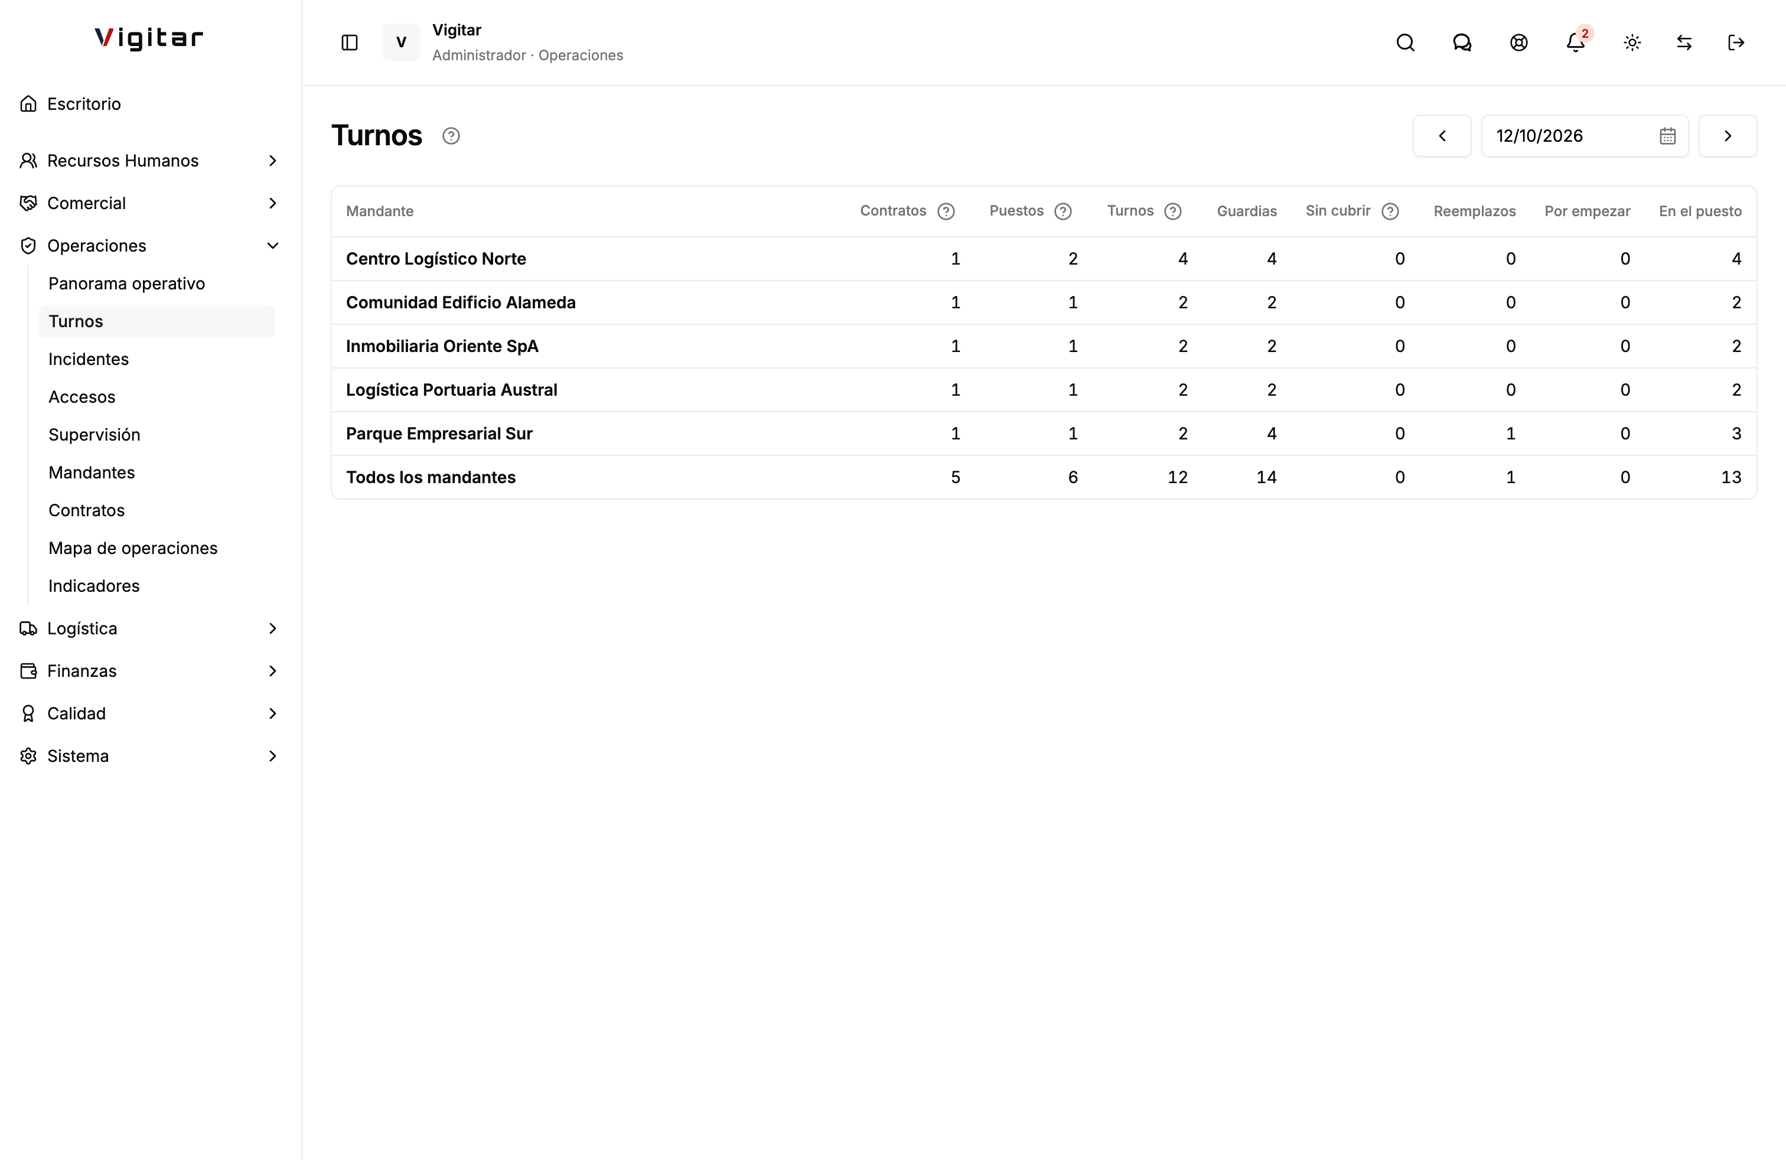Click the Guardias column header
This screenshot has height=1160, width=1786.
(x=1246, y=211)
